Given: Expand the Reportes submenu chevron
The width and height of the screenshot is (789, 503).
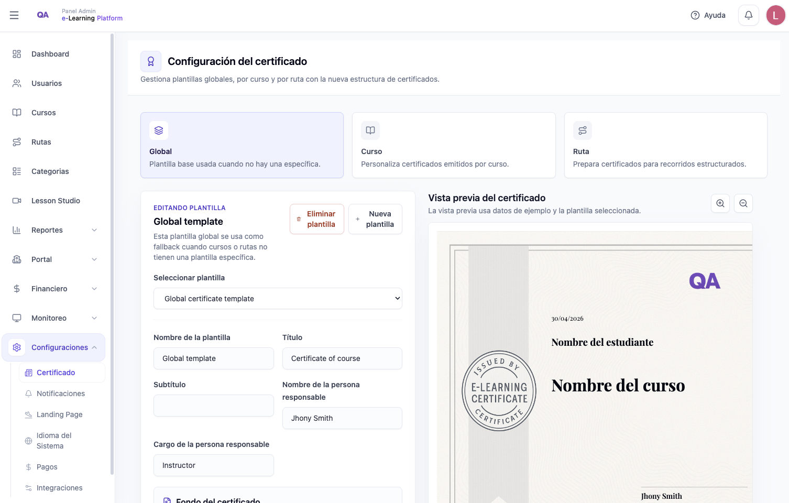Looking at the screenshot, I should [94, 230].
